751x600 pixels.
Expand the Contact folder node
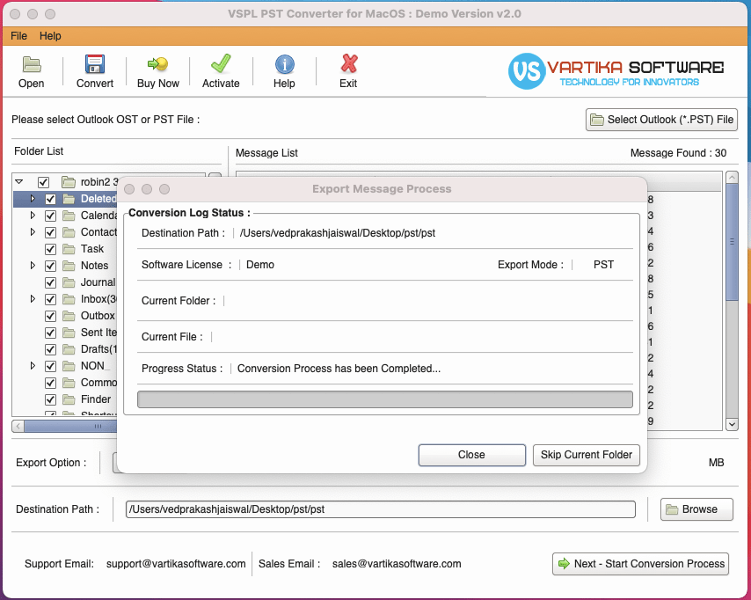pyautogui.click(x=33, y=232)
